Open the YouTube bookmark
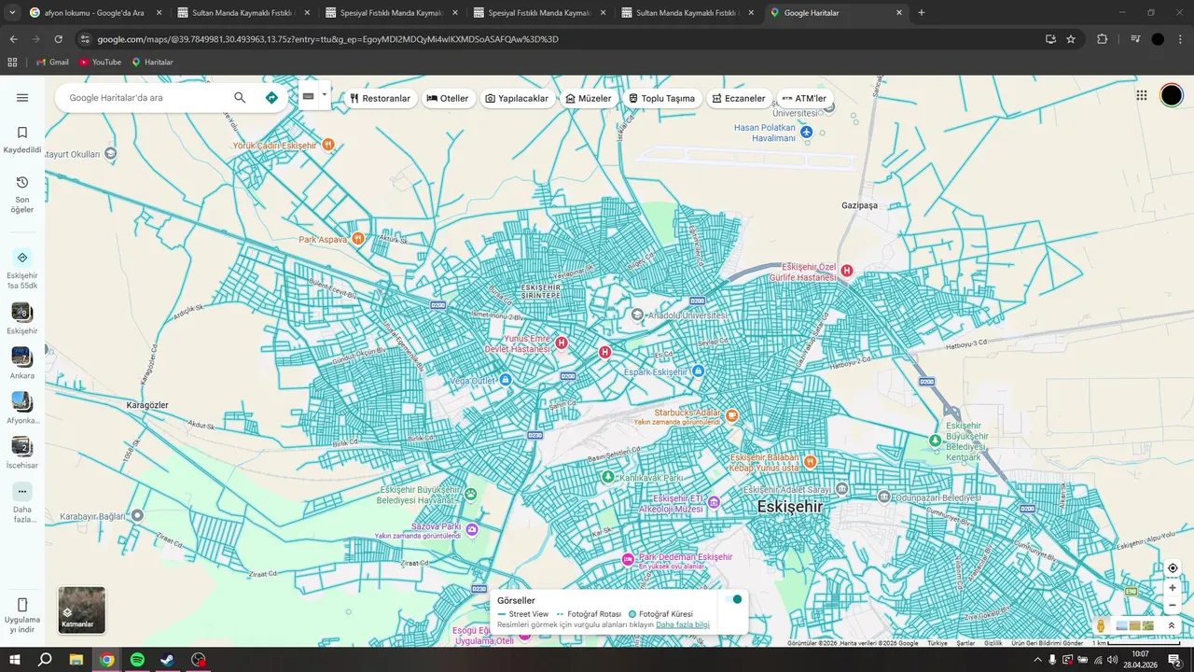Image resolution: width=1194 pixels, height=672 pixels. pos(100,62)
